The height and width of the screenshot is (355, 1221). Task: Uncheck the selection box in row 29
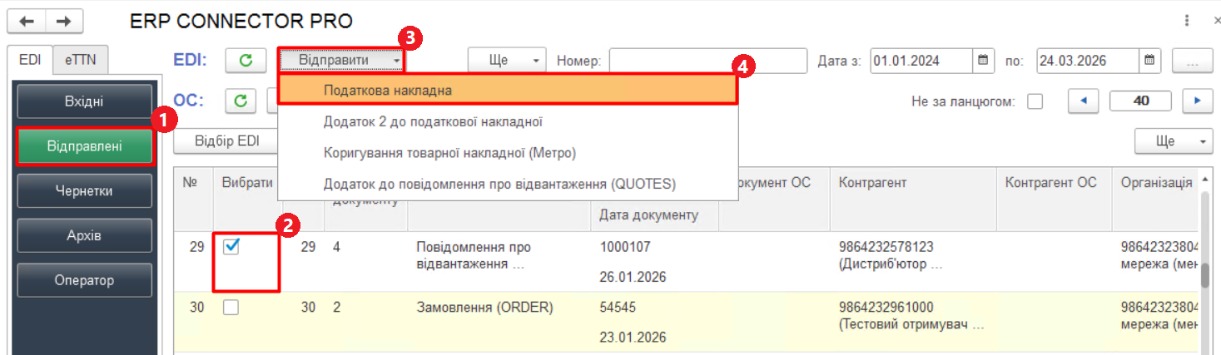[231, 247]
